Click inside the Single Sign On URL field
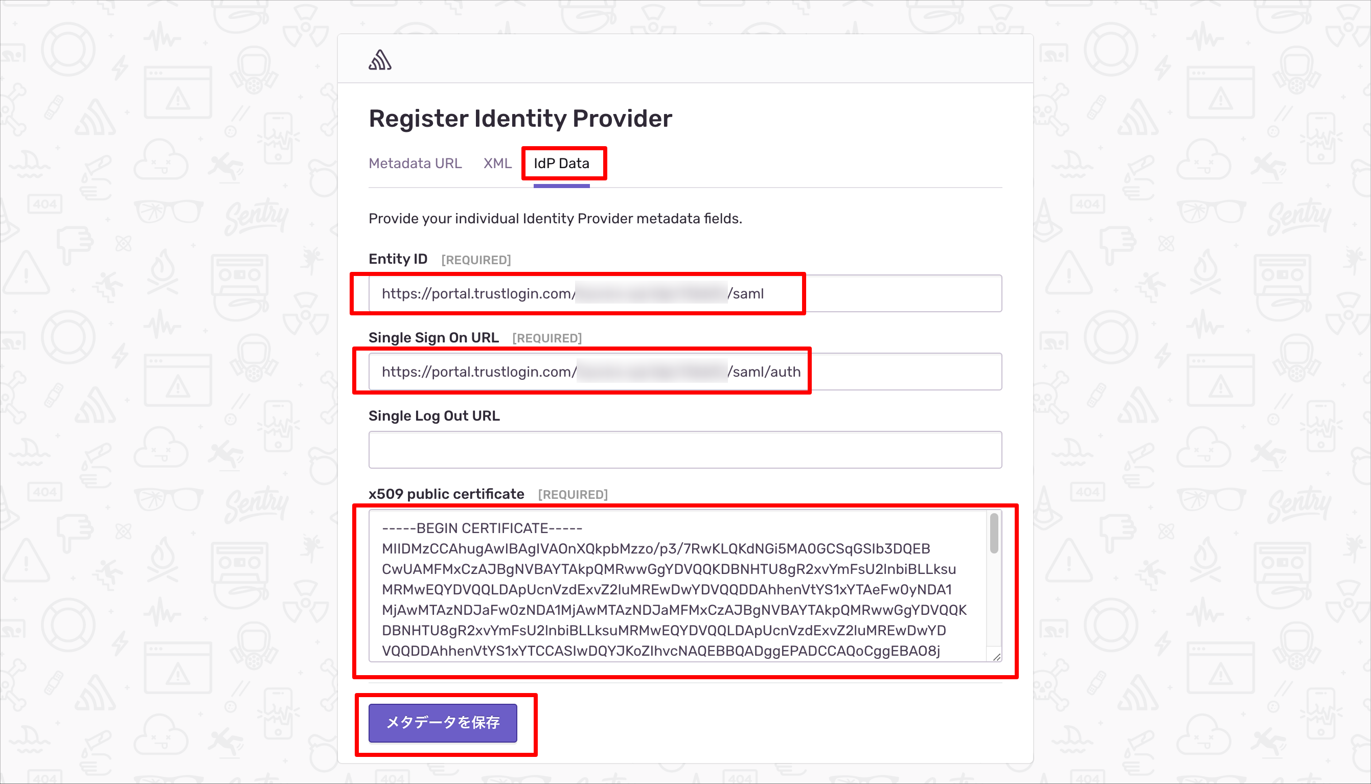This screenshot has width=1371, height=784. (x=685, y=372)
